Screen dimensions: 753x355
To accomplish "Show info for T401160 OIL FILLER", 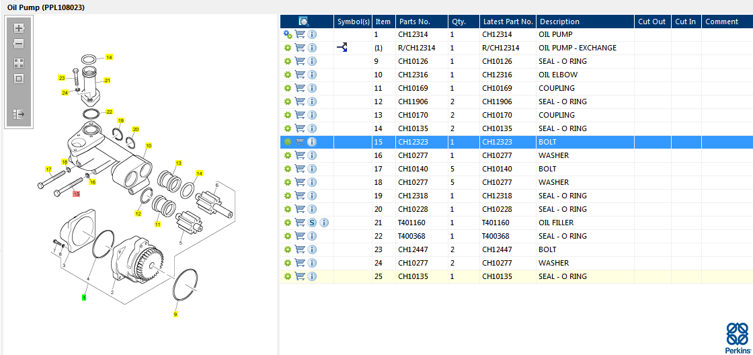I will (x=324, y=223).
